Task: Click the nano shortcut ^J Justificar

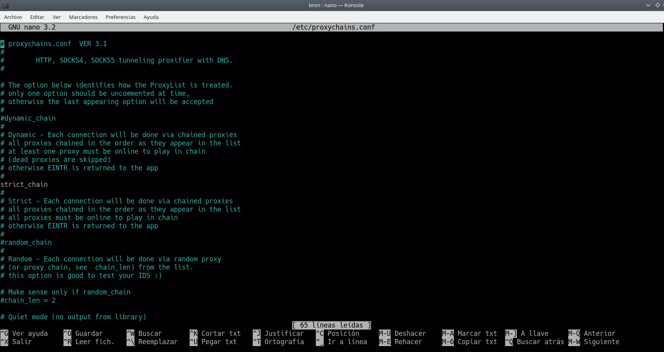Action: click(x=278, y=333)
